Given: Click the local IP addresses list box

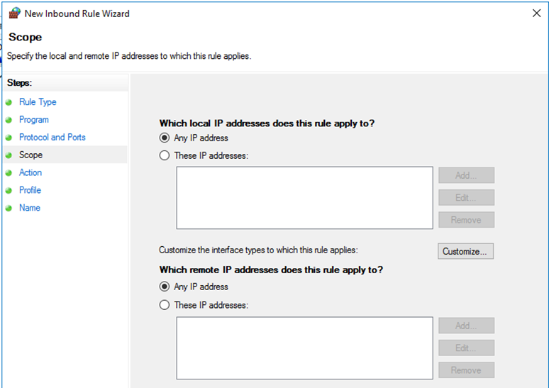Looking at the screenshot, I should pyautogui.click(x=304, y=198).
